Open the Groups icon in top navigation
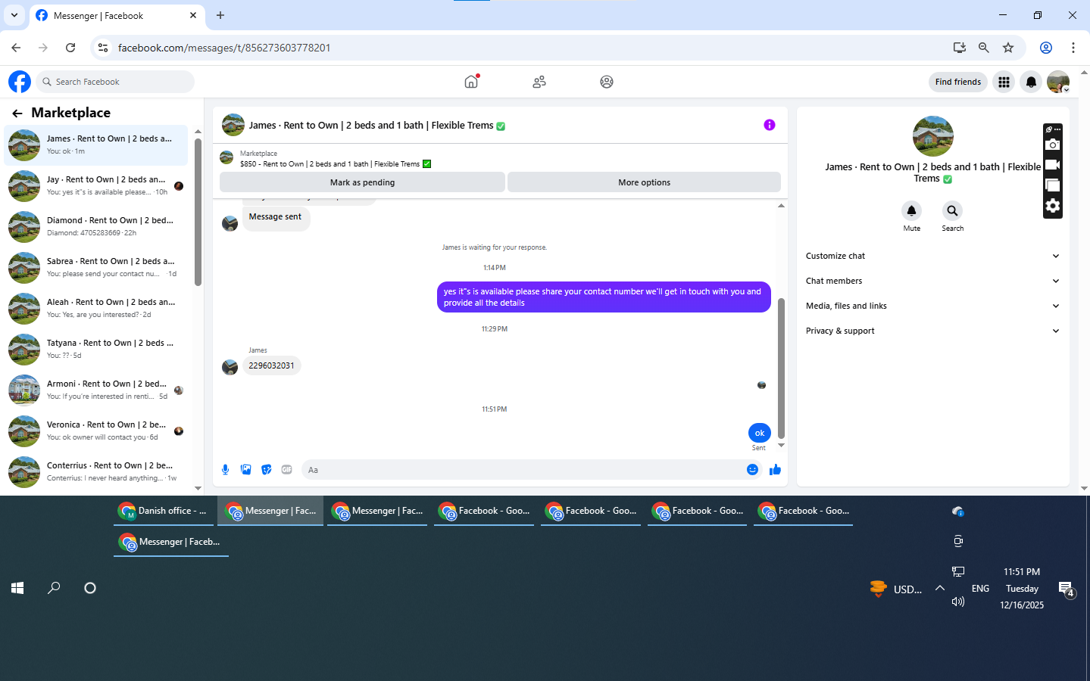The width and height of the screenshot is (1090, 681). 607,82
